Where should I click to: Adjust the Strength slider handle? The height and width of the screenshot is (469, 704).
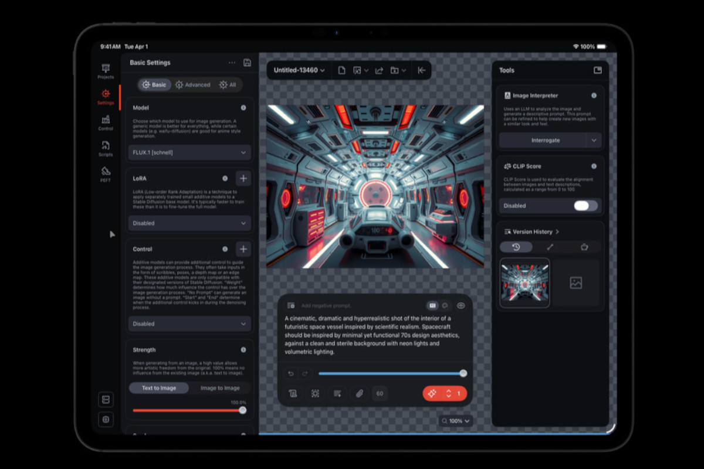(x=243, y=410)
